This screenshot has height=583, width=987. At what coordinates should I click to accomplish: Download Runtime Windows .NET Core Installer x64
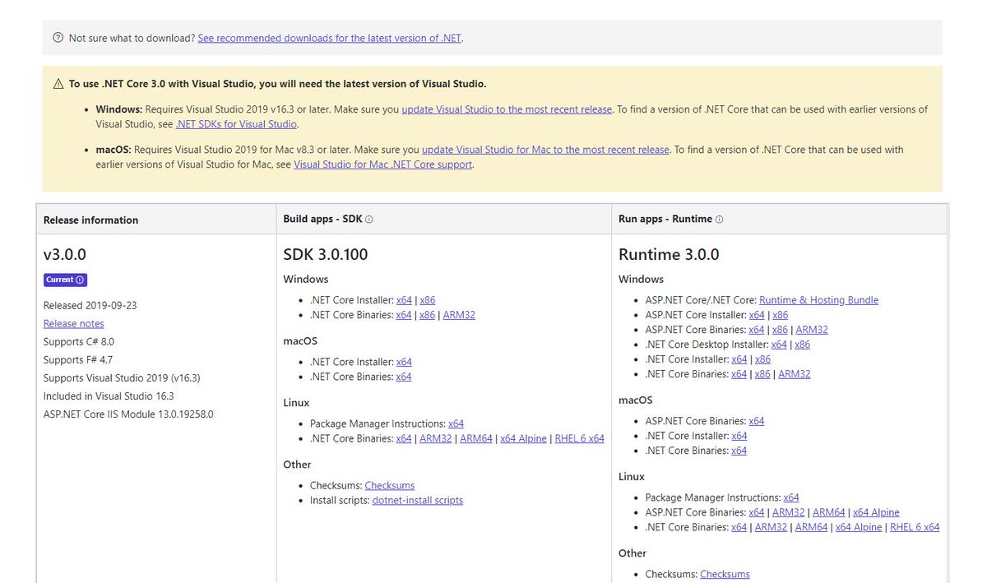739,359
